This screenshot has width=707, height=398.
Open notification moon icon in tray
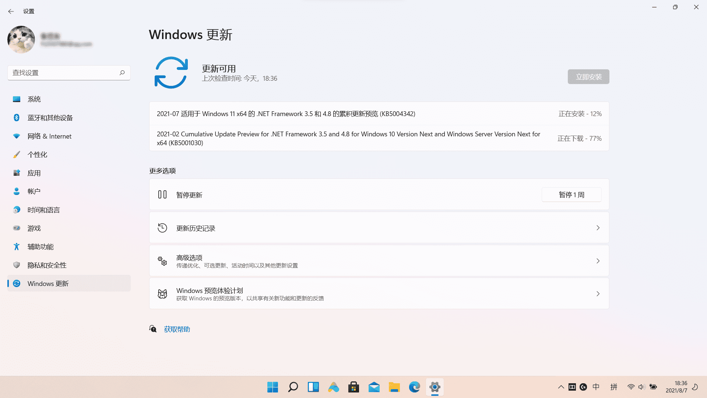[695, 387]
